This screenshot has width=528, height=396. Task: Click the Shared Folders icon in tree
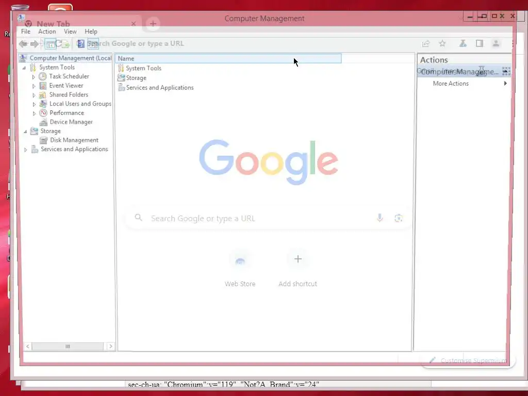pos(43,95)
